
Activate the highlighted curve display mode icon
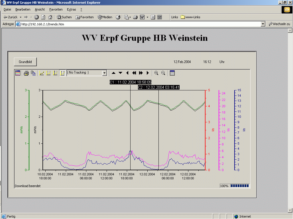click(x=62, y=73)
